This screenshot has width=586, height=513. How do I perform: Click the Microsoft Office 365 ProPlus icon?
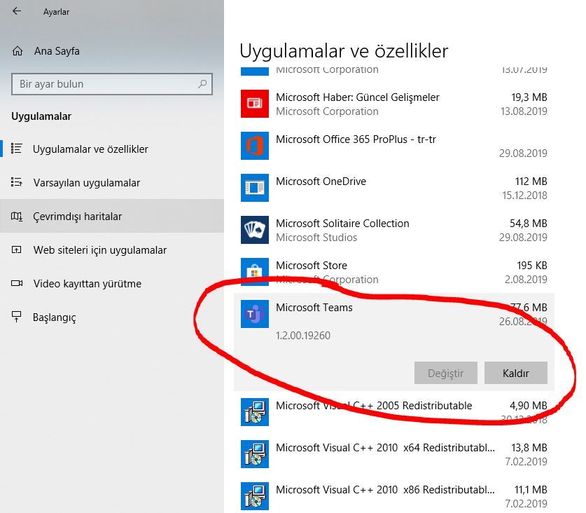(x=255, y=146)
